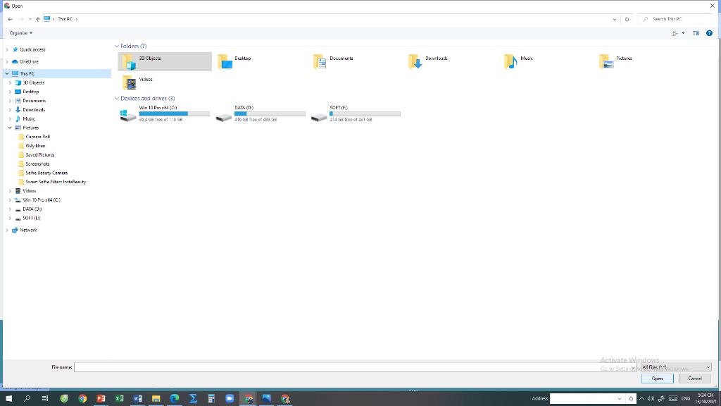This screenshot has height=406, width=721.
Task: Open the Organize menu
Action: [20, 33]
